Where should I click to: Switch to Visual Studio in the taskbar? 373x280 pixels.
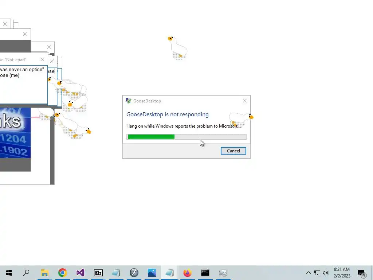point(80,273)
